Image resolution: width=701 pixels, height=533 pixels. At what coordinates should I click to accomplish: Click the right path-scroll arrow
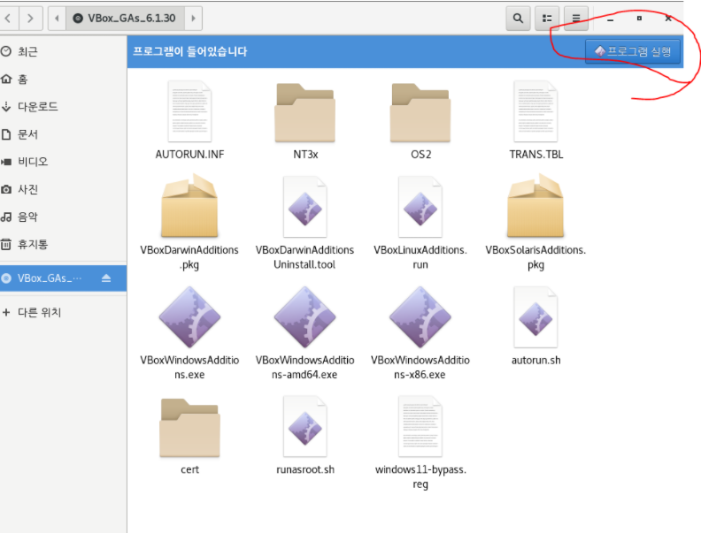click(x=193, y=19)
